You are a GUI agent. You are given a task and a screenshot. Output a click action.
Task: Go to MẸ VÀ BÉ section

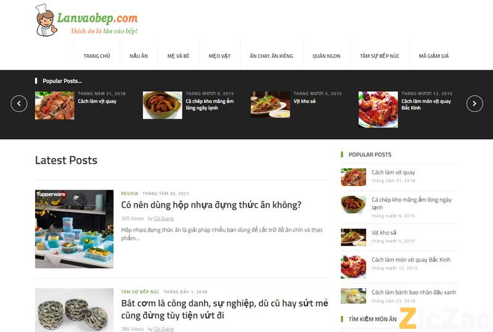point(178,56)
